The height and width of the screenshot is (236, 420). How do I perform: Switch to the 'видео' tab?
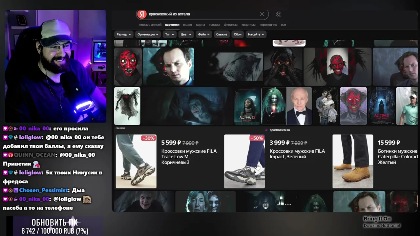coord(187,25)
